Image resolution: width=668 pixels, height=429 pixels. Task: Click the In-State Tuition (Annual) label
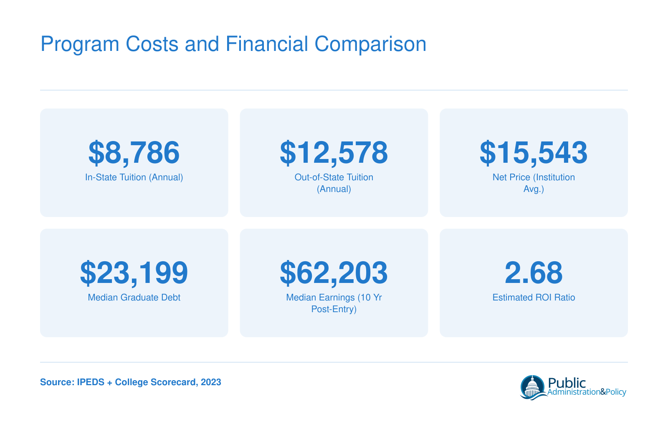(x=134, y=177)
